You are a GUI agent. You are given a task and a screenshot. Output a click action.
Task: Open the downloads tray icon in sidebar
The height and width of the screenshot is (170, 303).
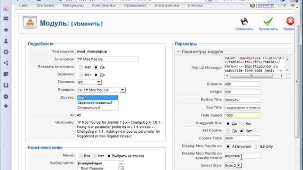pyautogui.click(x=6, y=85)
